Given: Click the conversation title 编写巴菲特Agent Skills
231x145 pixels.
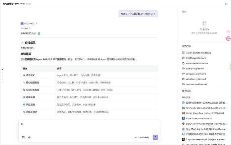Looking at the screenshot, I should coord(13,4).
